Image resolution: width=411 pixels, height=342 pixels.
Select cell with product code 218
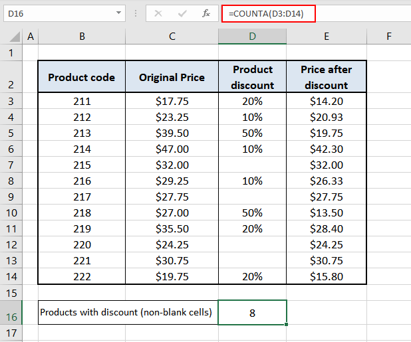(x=82, y=213)
